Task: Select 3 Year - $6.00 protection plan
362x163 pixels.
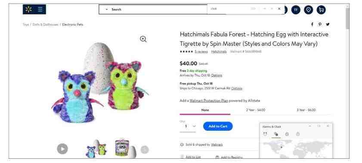Action: tap(306, 110)
